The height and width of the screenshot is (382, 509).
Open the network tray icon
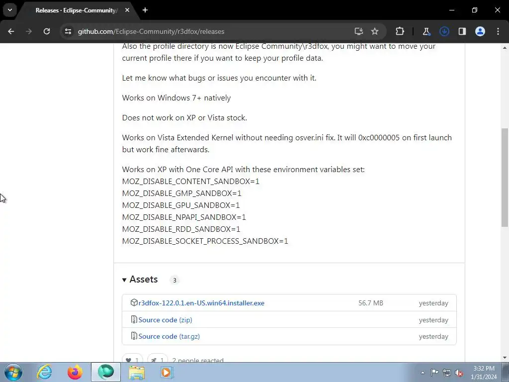click(447, 373)
